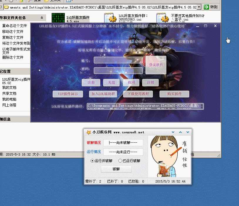Open 我的文档 in other places
Screen dimensions: 239x206
point(9,88)
